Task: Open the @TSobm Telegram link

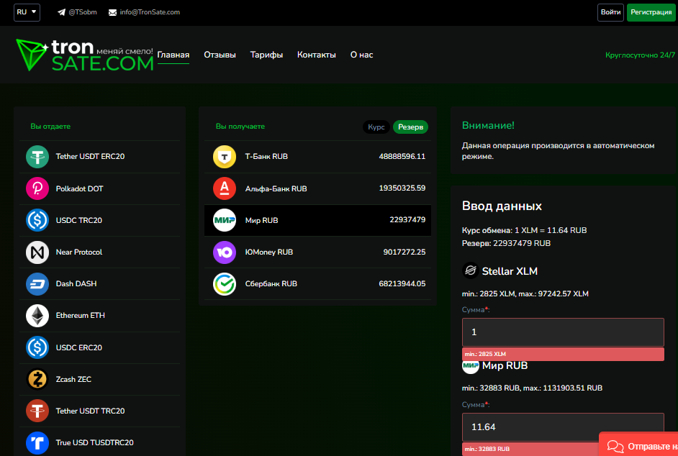Action: (x=77, y=12)
